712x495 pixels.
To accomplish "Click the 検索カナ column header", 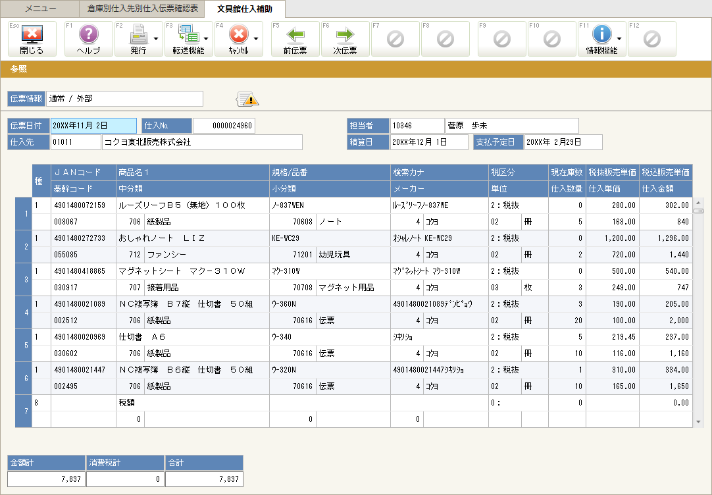I will (440, 172).
